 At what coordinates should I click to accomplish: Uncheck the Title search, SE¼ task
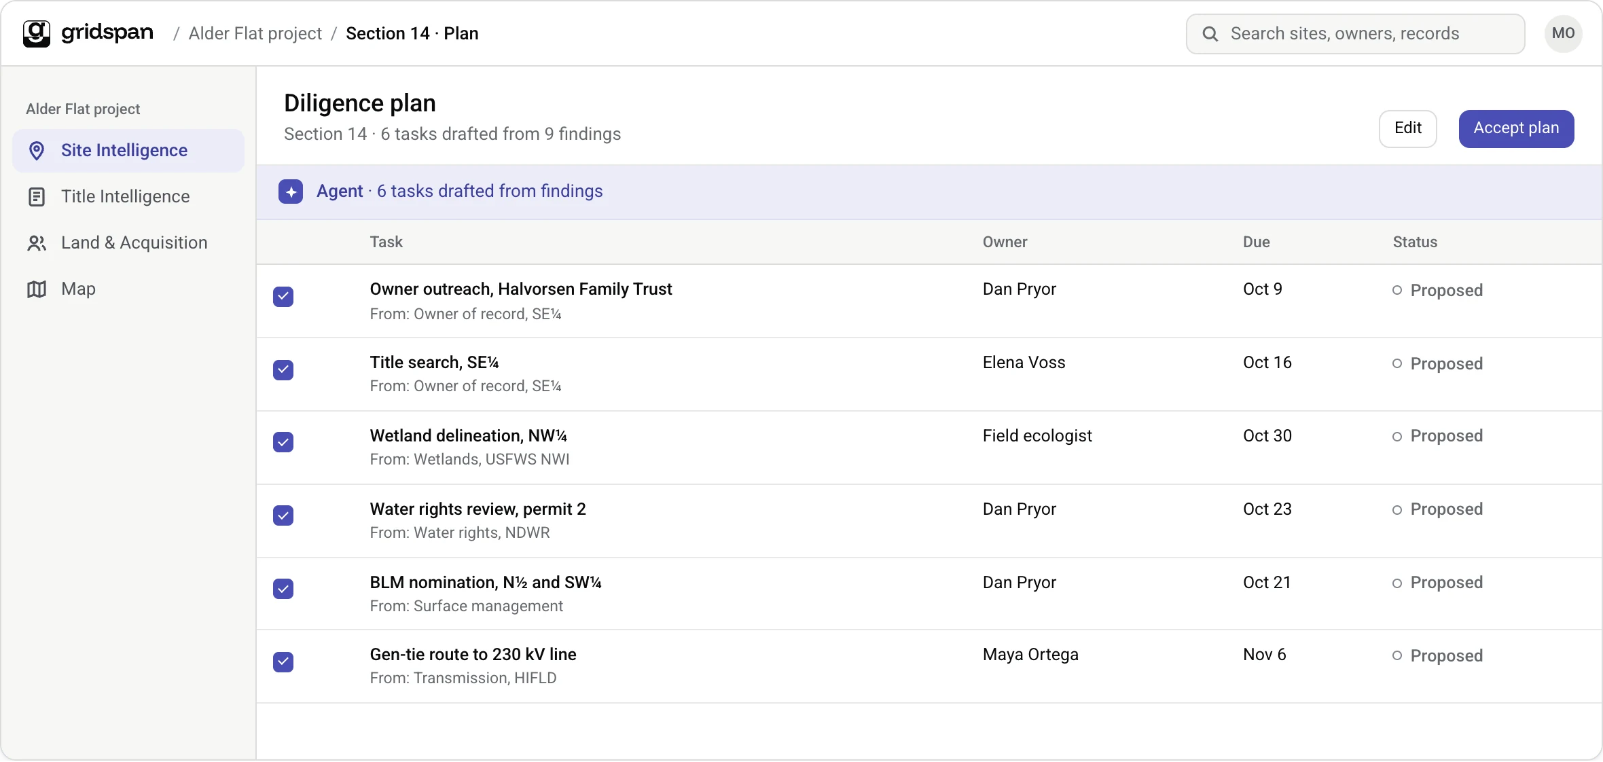(x=283, y=370)
